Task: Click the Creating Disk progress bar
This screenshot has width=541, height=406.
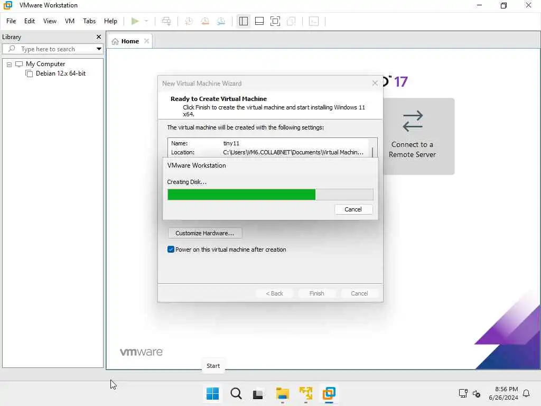Action: (x=270, y=195)
